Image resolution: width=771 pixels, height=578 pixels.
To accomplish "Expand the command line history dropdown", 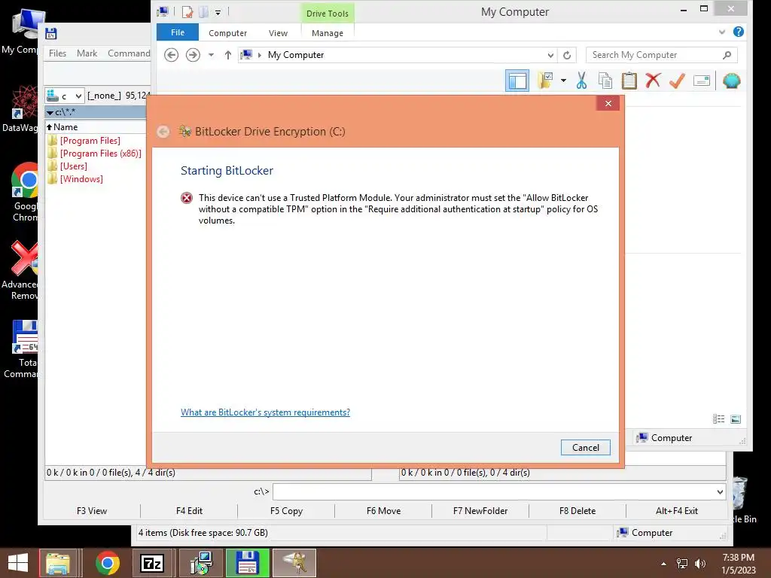I will pos(720,491).
